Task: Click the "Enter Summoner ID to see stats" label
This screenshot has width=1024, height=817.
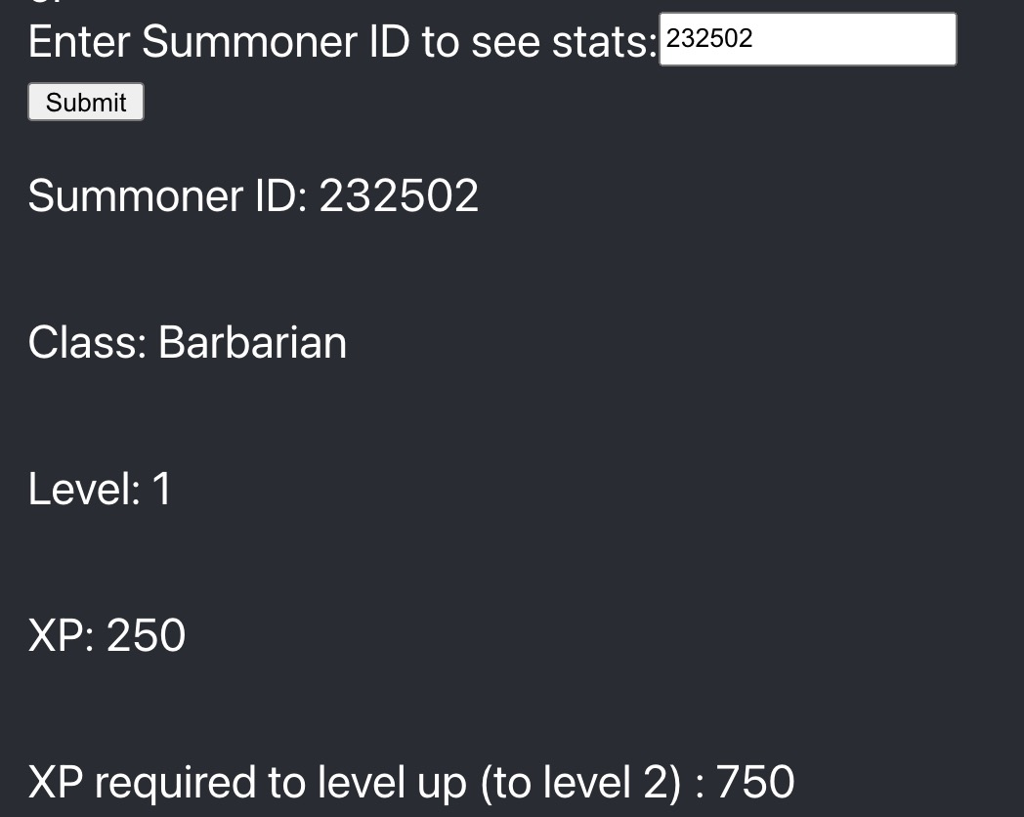Action: pos(343,42)
